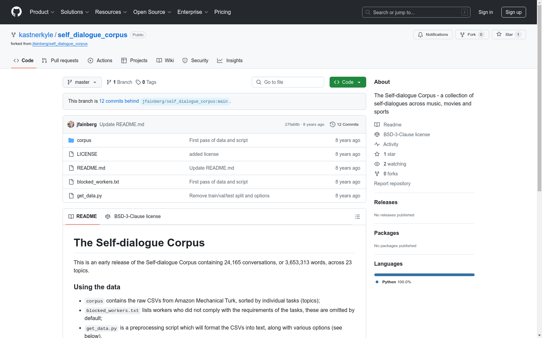Star this repository
Screen dimensions: 542x338
[x=509, y=34]
